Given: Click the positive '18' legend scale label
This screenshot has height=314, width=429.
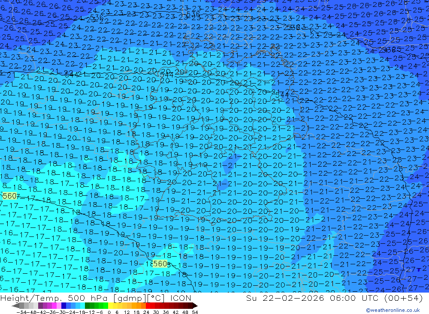Looking at the screenshot, I should pos(136,312).
